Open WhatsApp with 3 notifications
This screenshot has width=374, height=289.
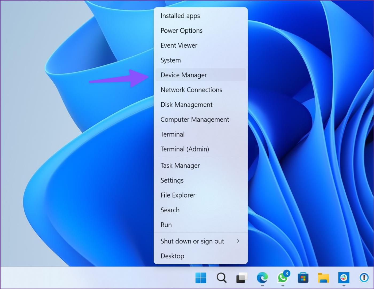click(283, 278)
